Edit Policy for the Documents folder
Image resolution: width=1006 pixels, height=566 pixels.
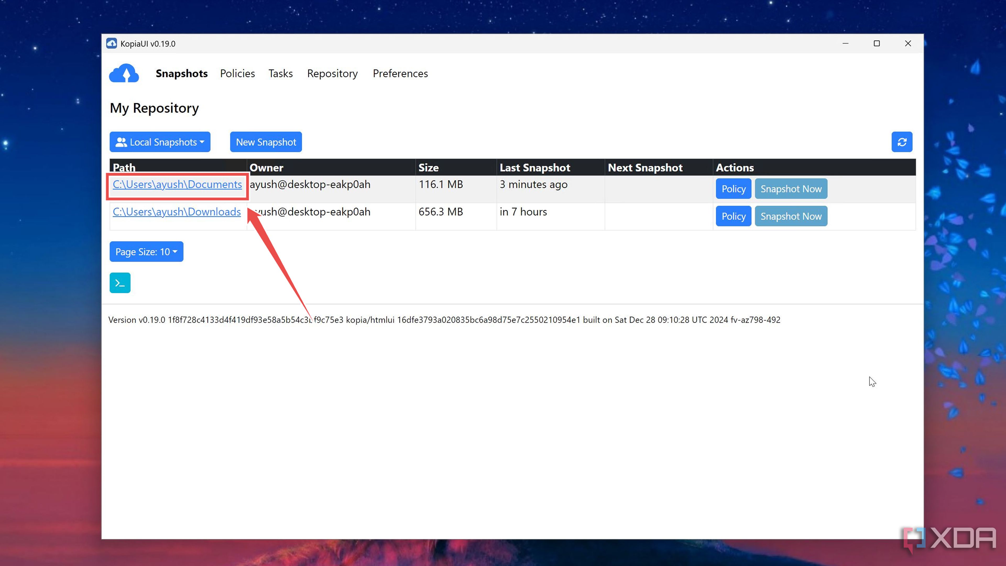tap(733, 188)
